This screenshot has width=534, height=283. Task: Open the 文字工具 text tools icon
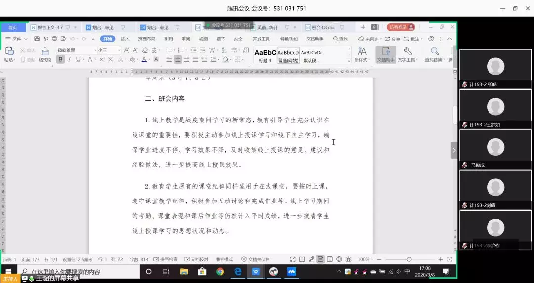tap(408, 54)
